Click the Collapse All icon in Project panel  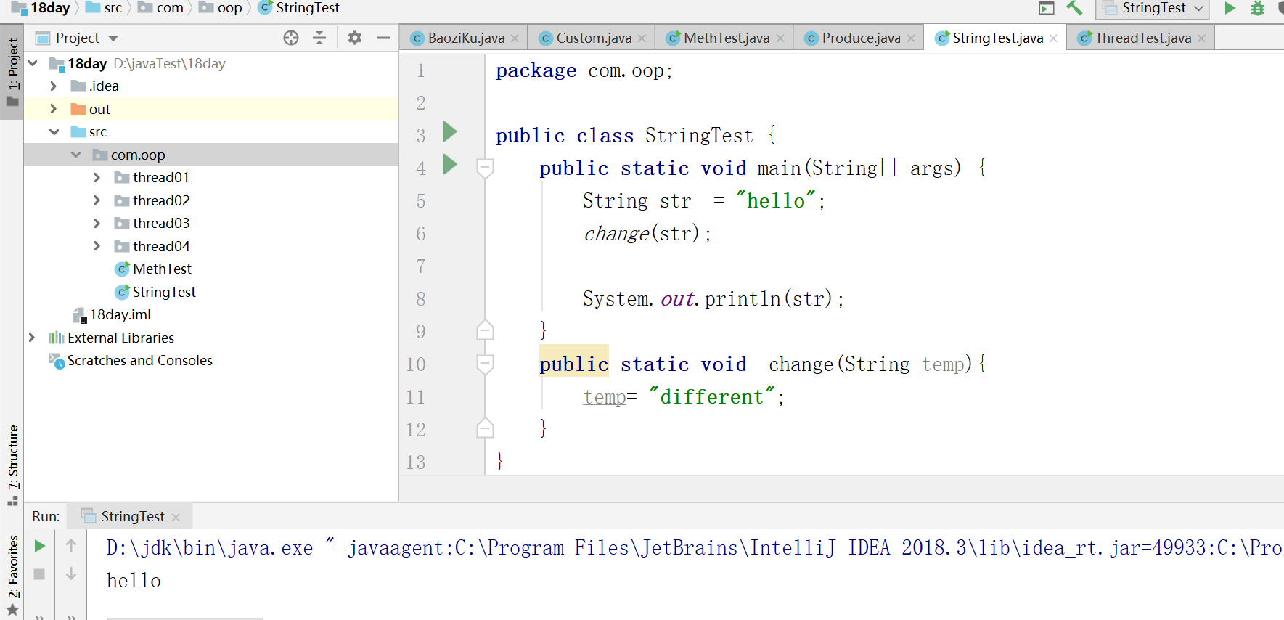pyautogui.click(x=319, y=38)
